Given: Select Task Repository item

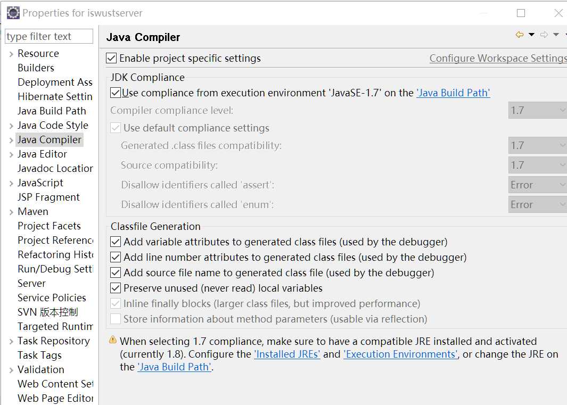Looking at the screenshot, I should pyautogui.click(x=54, y=341).
